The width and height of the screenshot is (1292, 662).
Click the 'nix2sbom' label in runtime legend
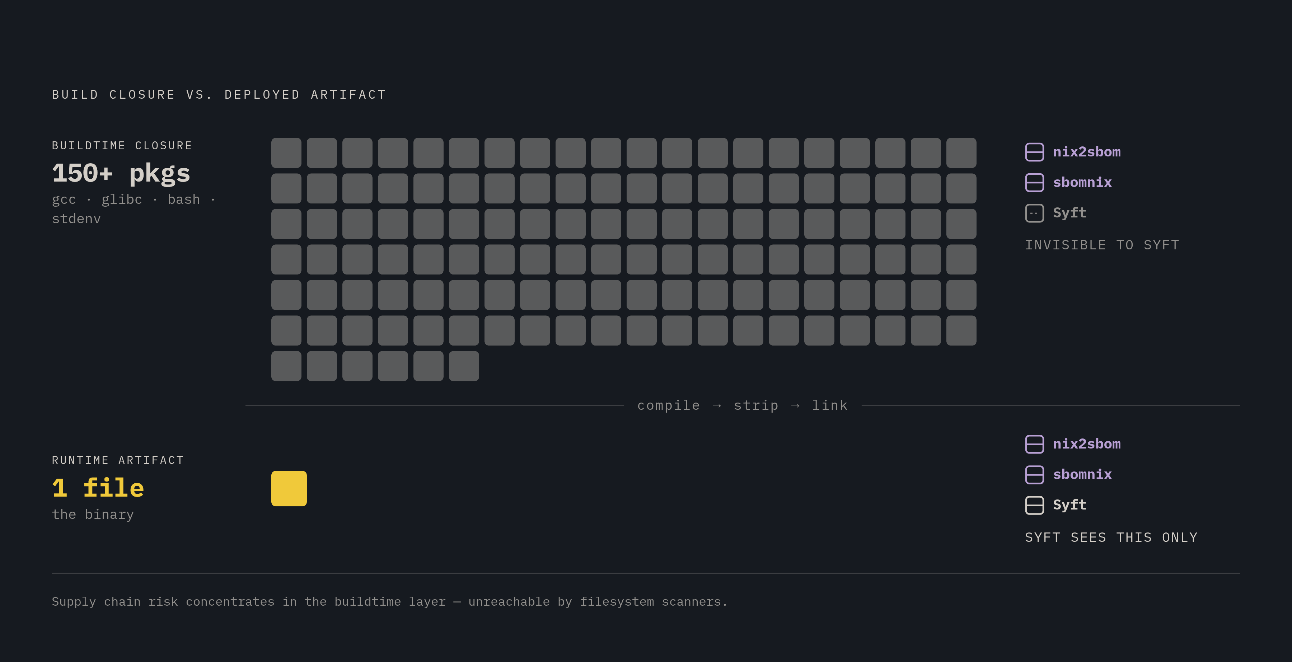pyautogui.click(x=1086, y=444)
